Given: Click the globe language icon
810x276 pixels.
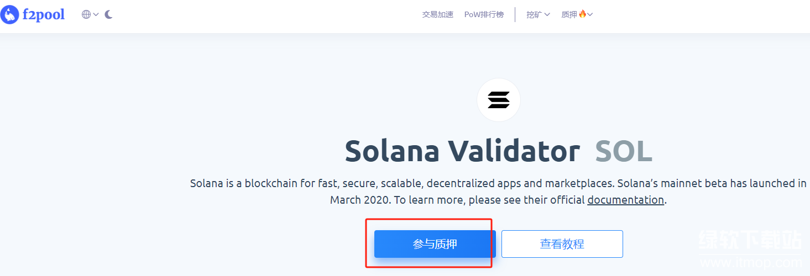Looking at the screenshot, I should pyautogui.click(x=86, y=14).
